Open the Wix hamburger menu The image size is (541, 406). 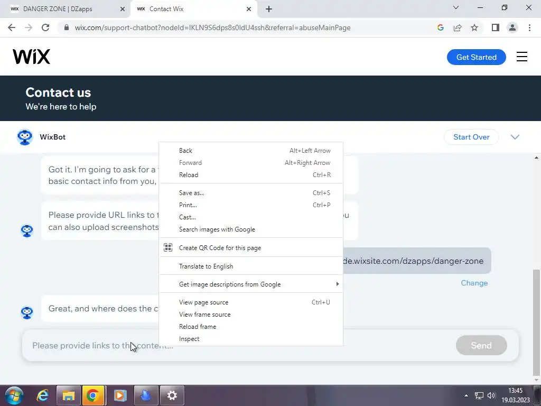[x=521, y=57]
